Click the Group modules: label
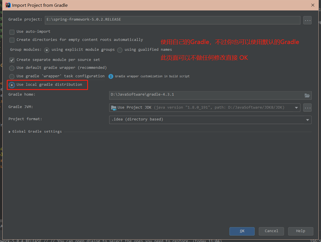 click(x=26, y=50)
